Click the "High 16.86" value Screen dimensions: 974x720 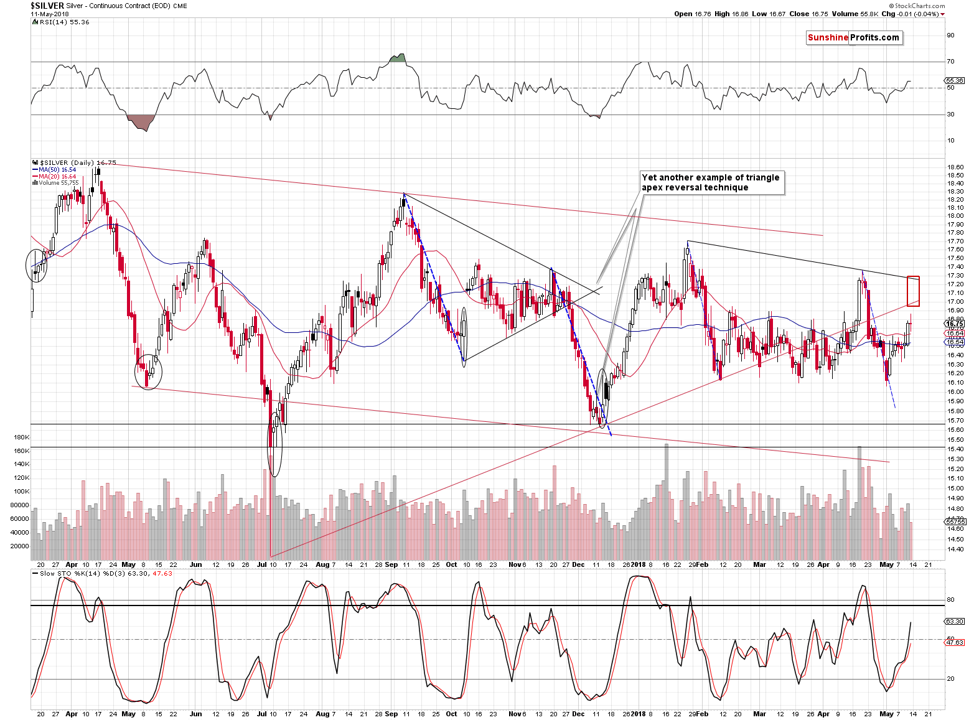click(730, 14)
